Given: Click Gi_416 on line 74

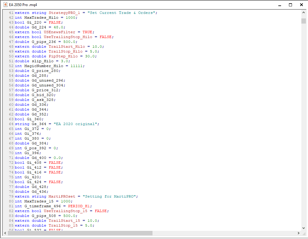Looking at the screenshot, I should click(x=34, y=173).
